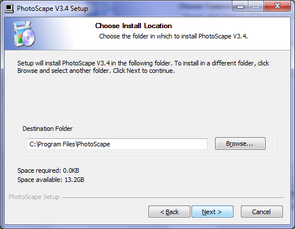
Task: Abort installation with the Cancel button
Action: (x=262, y=212)
